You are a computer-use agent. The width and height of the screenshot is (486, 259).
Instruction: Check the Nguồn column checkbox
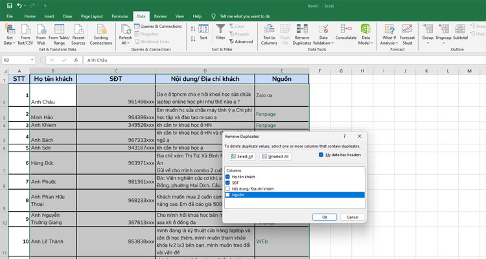(227, 195)
